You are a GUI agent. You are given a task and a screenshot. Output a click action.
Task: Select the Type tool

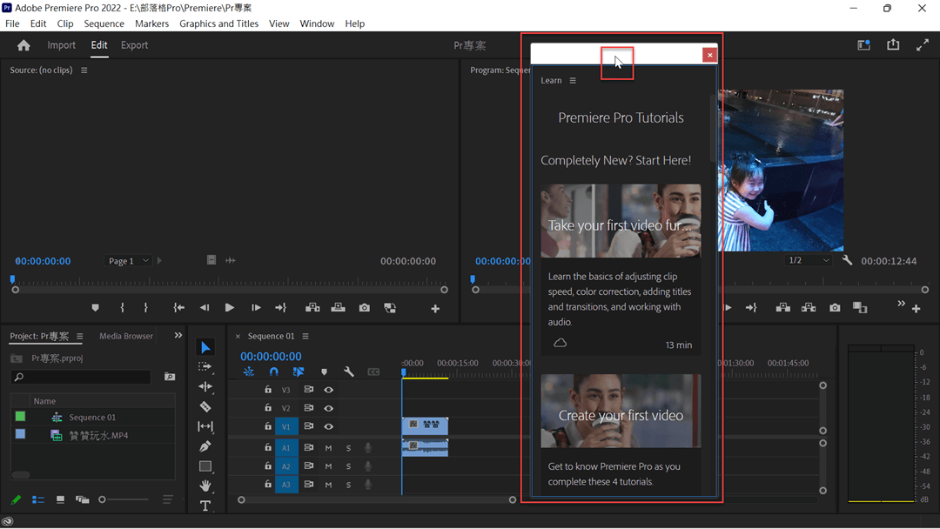tap(205, 506)
